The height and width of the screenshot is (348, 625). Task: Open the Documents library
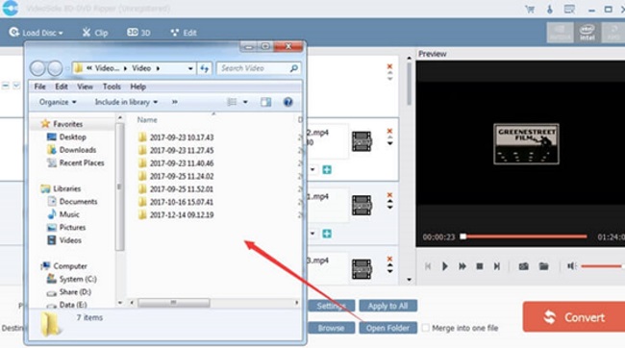point(72,201)
